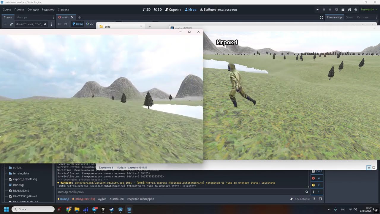Toggle warning messages filter showing 2
This screenshot has width=380, height=214.
click(x=316, y=185)
